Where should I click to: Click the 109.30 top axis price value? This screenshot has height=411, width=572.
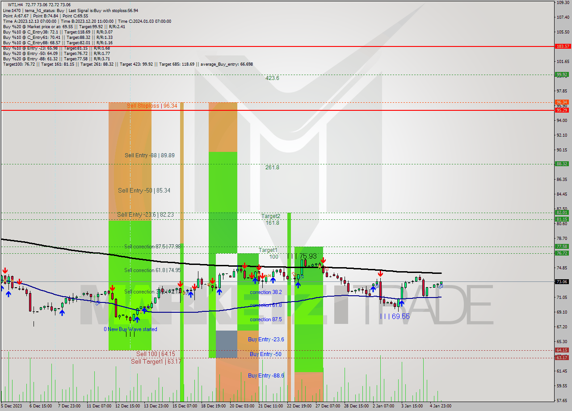pyautogui.click(x=562, y=2)
